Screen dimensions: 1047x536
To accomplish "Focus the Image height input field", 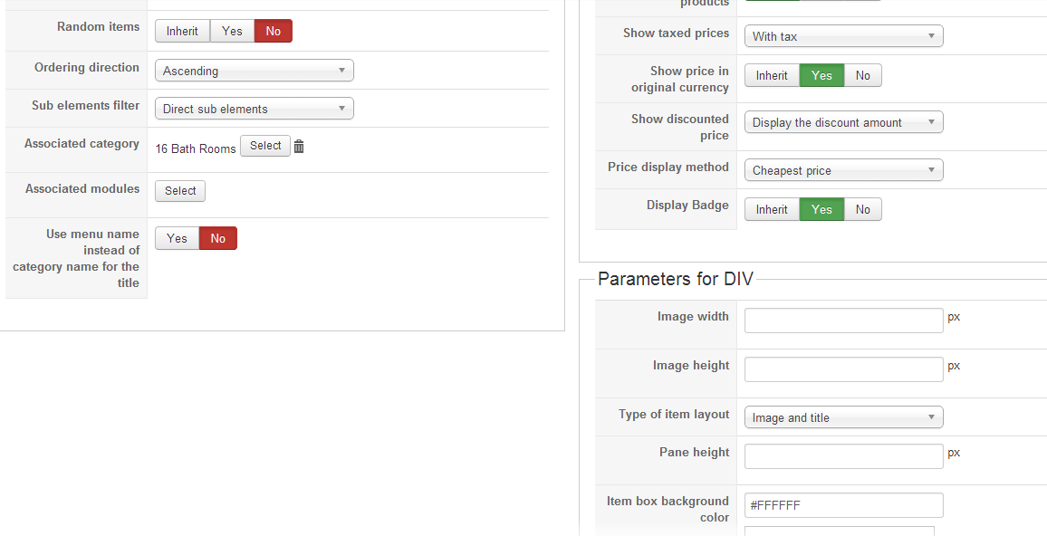I will click(843, 369).
